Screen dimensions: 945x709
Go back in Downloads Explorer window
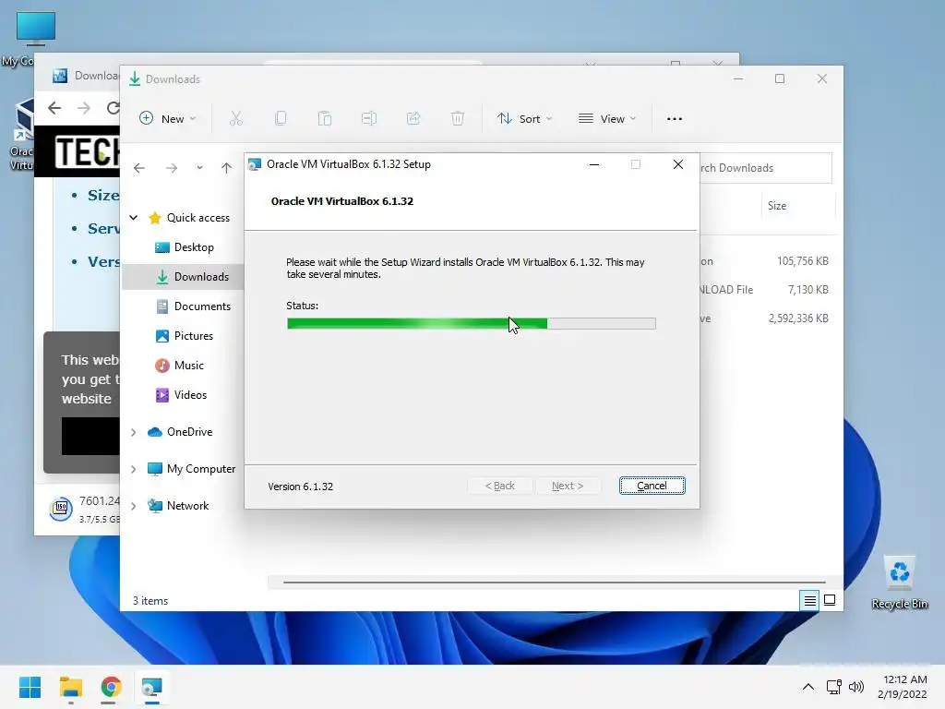[139, 168]
